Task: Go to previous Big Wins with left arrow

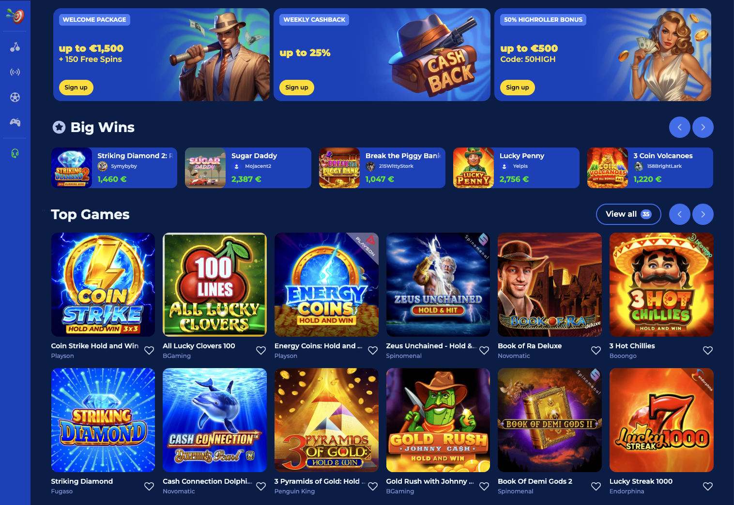Action: click(680, 127)
